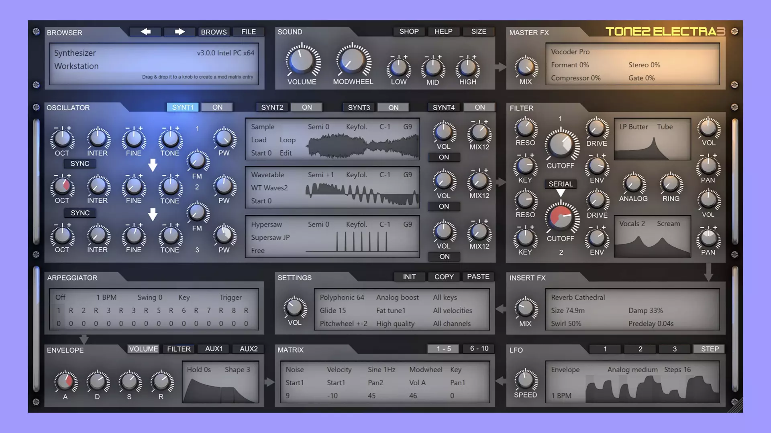Click the red oscillator 2 OCT knob

[x=62, y=186]
